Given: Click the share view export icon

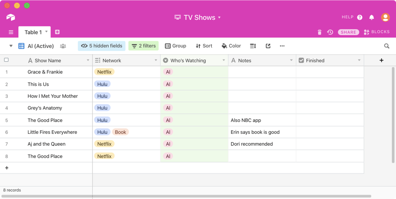Looking at the screenshot, I should [268, 46].
